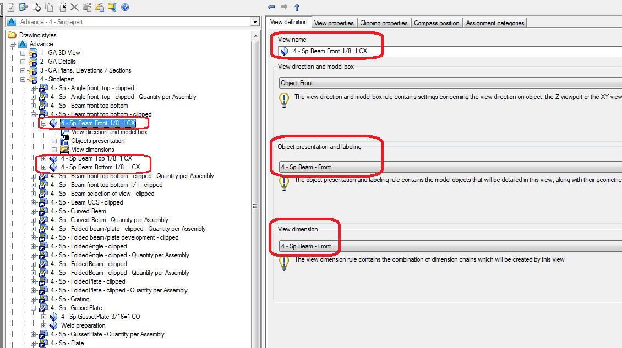Select 4 - Sp Beam Front 1/8=1 CX tree item
The image size is (622, 348).
click(x=98, y=123)
